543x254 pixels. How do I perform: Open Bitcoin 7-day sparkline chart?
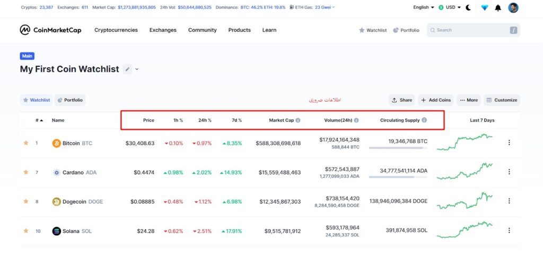click(x=465, y=142)
